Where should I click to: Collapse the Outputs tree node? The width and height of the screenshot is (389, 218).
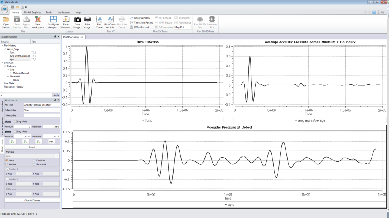click(x=5, y=66)
